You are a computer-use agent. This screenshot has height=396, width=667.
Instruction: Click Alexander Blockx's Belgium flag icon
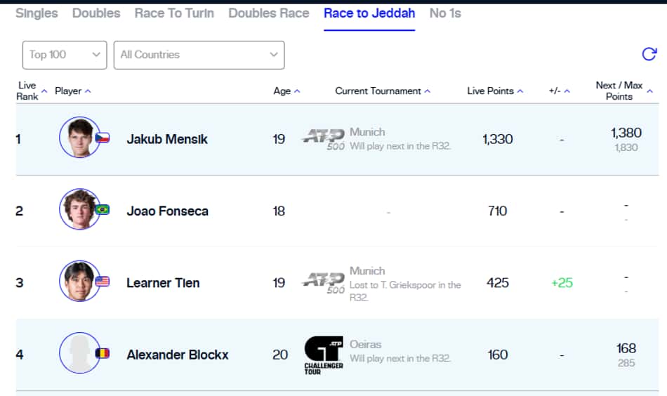(103, 353)
